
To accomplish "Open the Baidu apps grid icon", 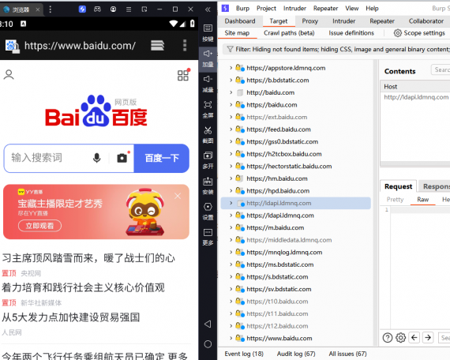I will click(183, 75).
